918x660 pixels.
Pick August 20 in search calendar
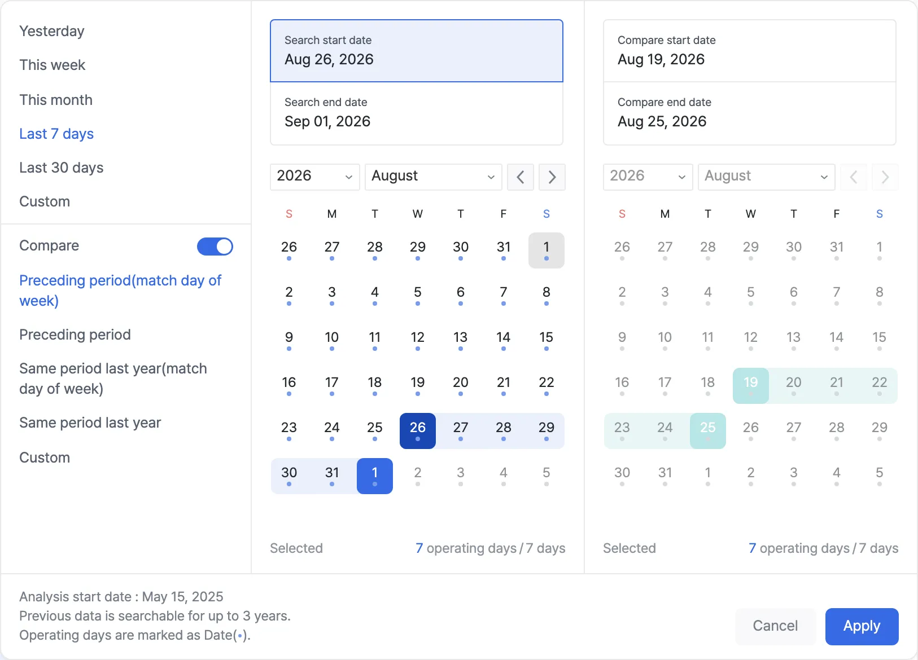461,386
